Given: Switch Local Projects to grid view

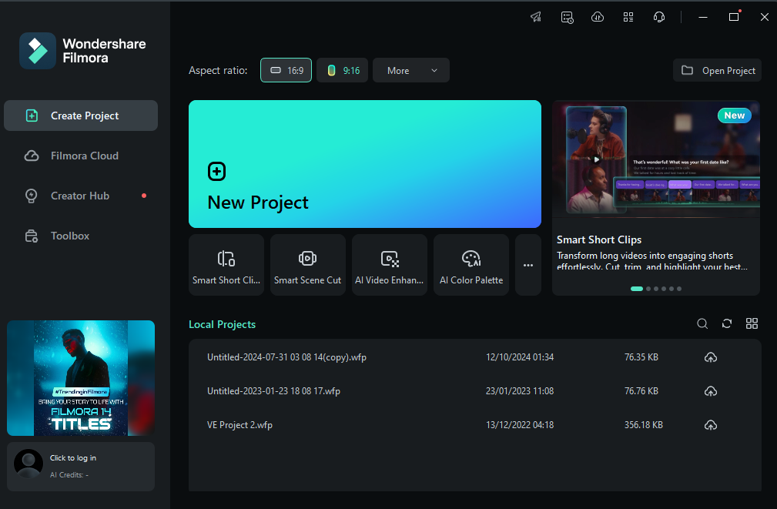Looking at the screenshot, I should (752, 323).
